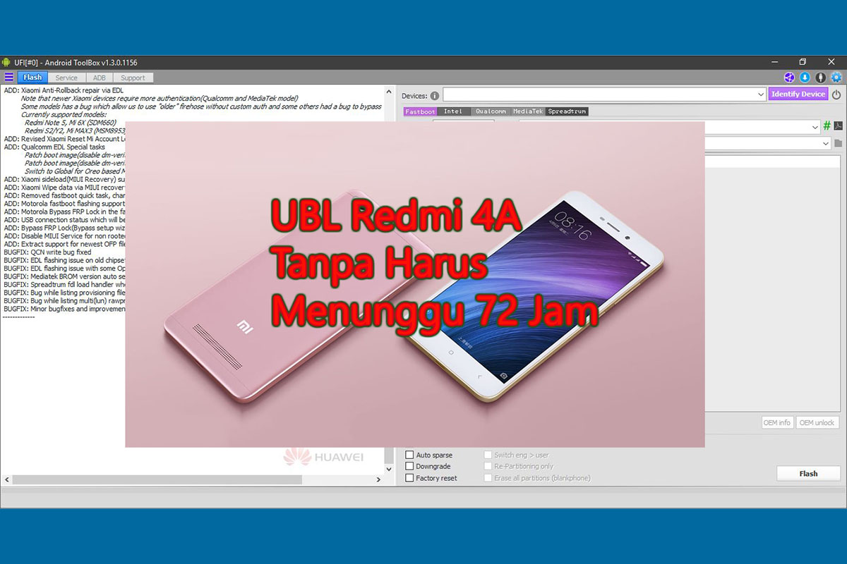
Task: Select the Spreadtrum mode tab
Action: [x=567, y=111]
